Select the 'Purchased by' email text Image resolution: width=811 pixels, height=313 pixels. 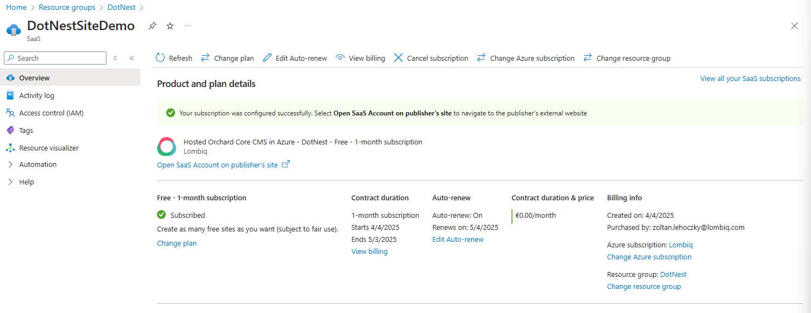click(675, 227)
